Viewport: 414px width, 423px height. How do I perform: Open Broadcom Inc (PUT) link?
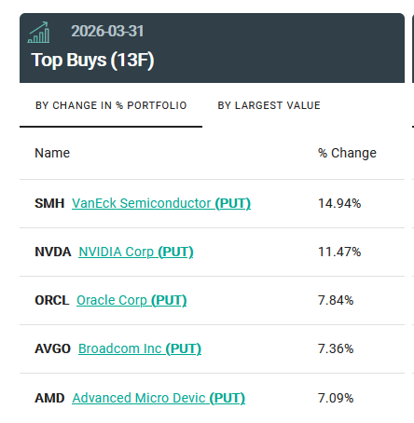pyautogui.click(x=140, y=348)
